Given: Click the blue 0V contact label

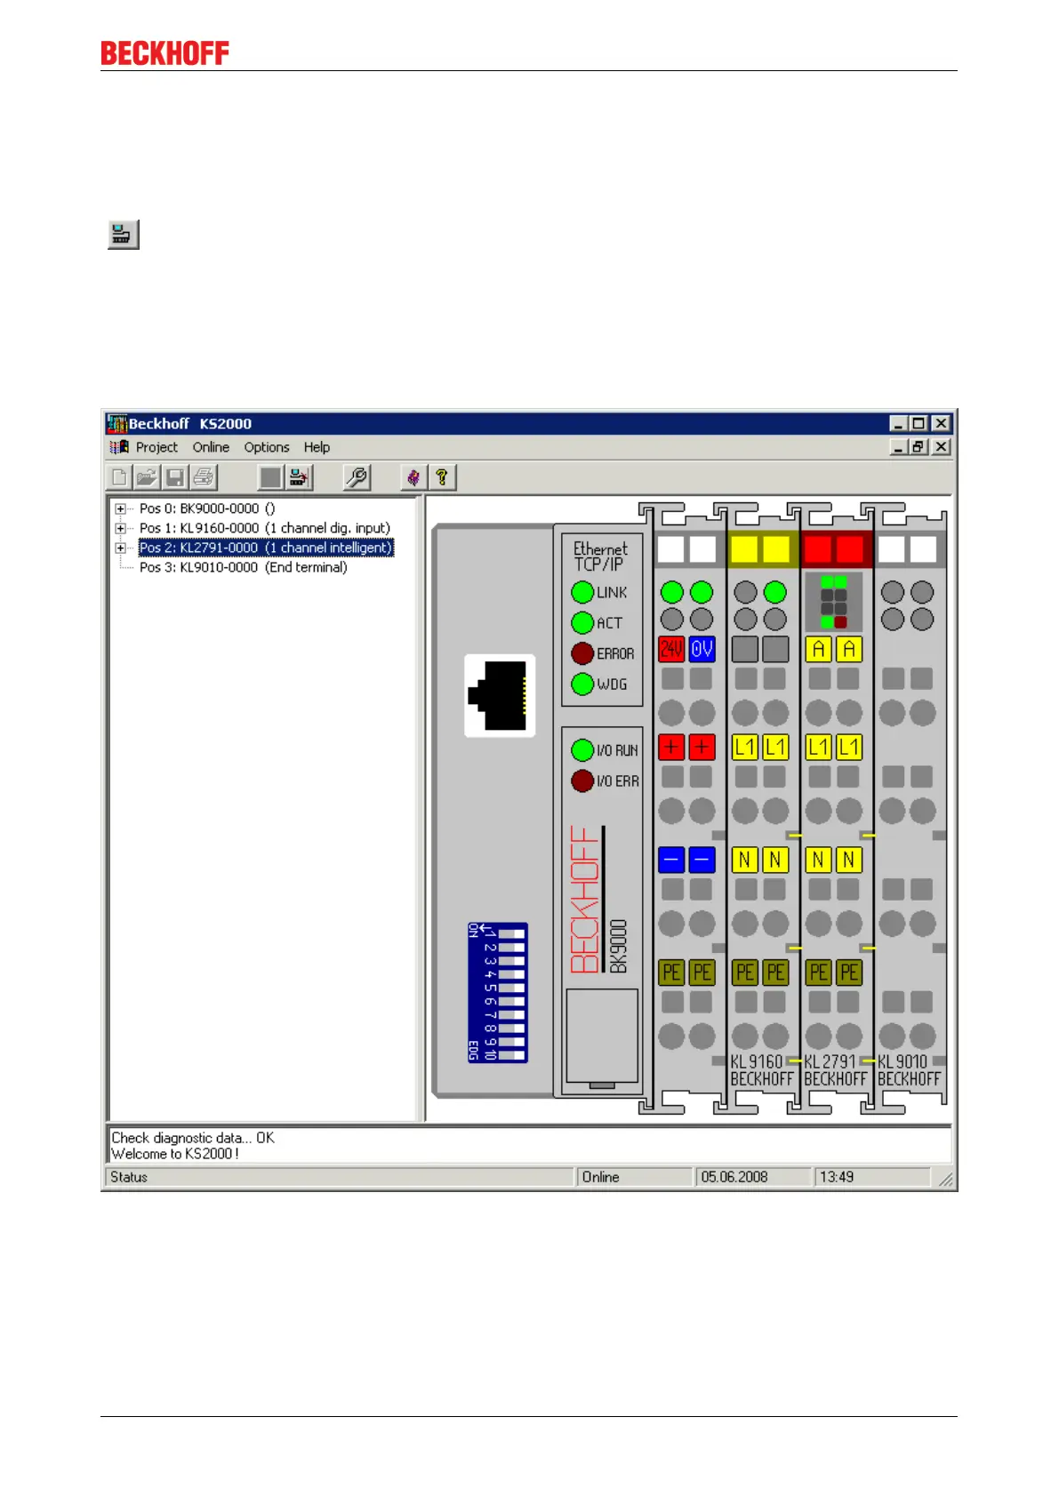Looking at the screenshot, I should [x=702, y=650].
